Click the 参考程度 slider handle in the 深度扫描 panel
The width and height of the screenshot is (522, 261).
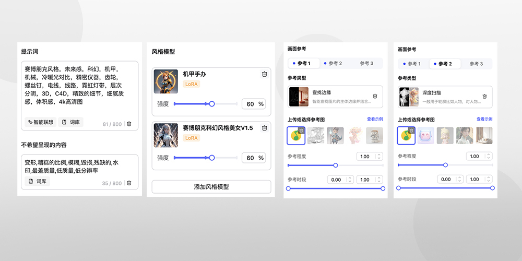(445, 165)
